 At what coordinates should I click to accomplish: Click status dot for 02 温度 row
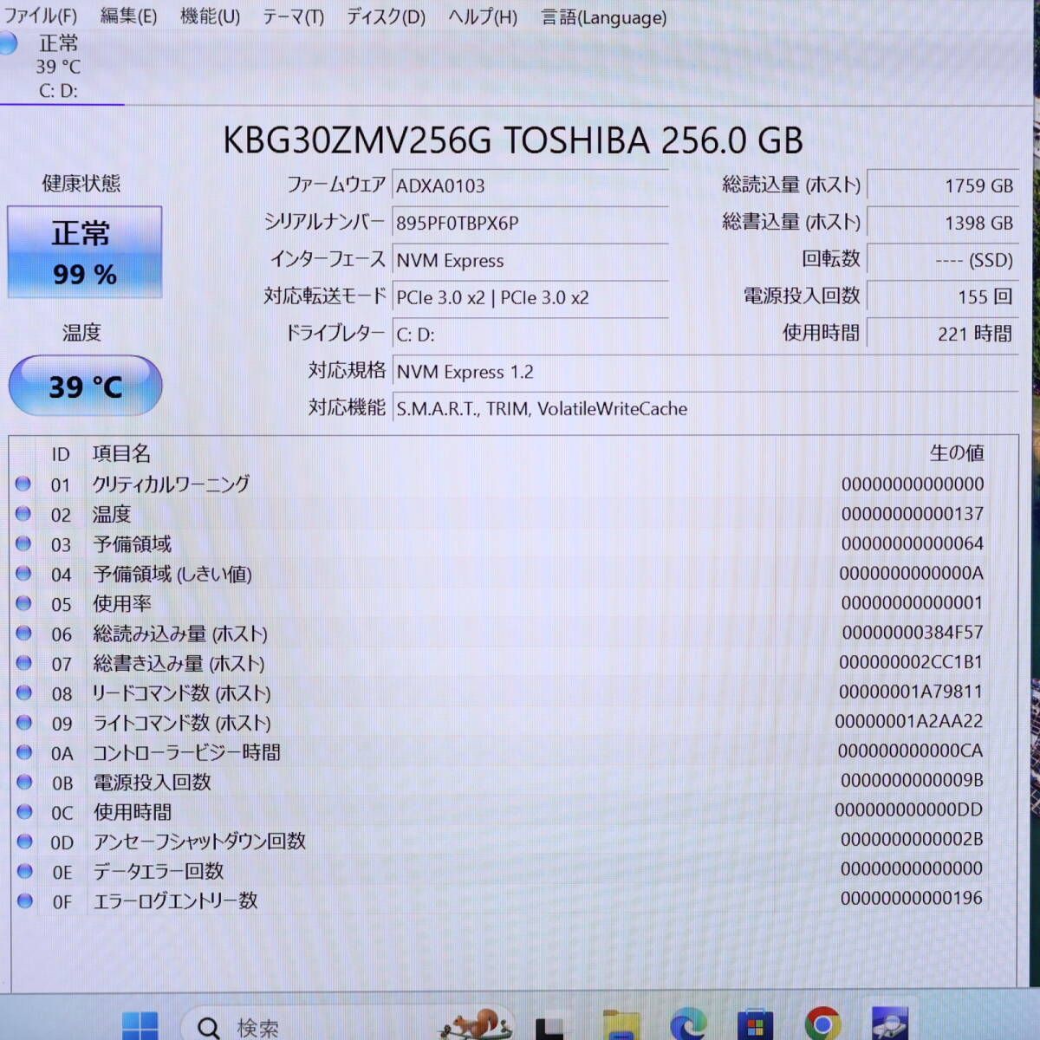[x=23, y=514]
